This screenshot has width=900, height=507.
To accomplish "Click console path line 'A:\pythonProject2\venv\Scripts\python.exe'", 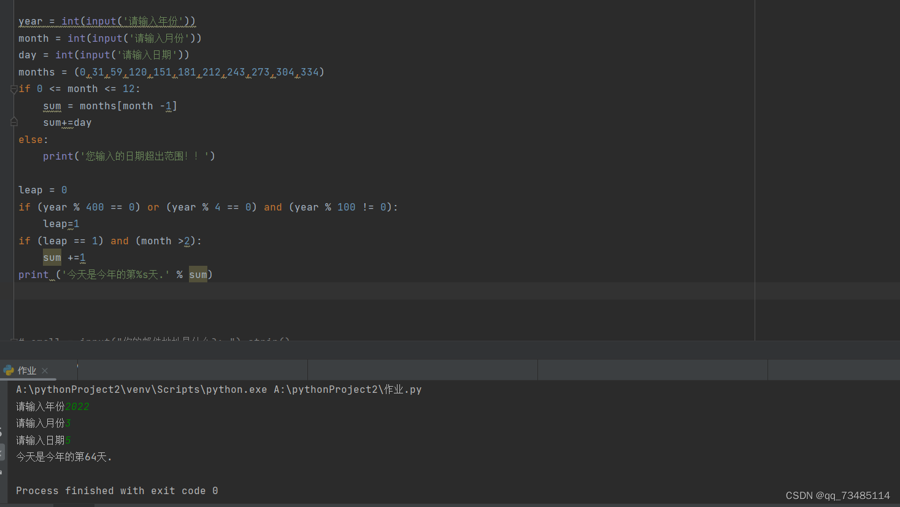I will (x=142, y=390).
